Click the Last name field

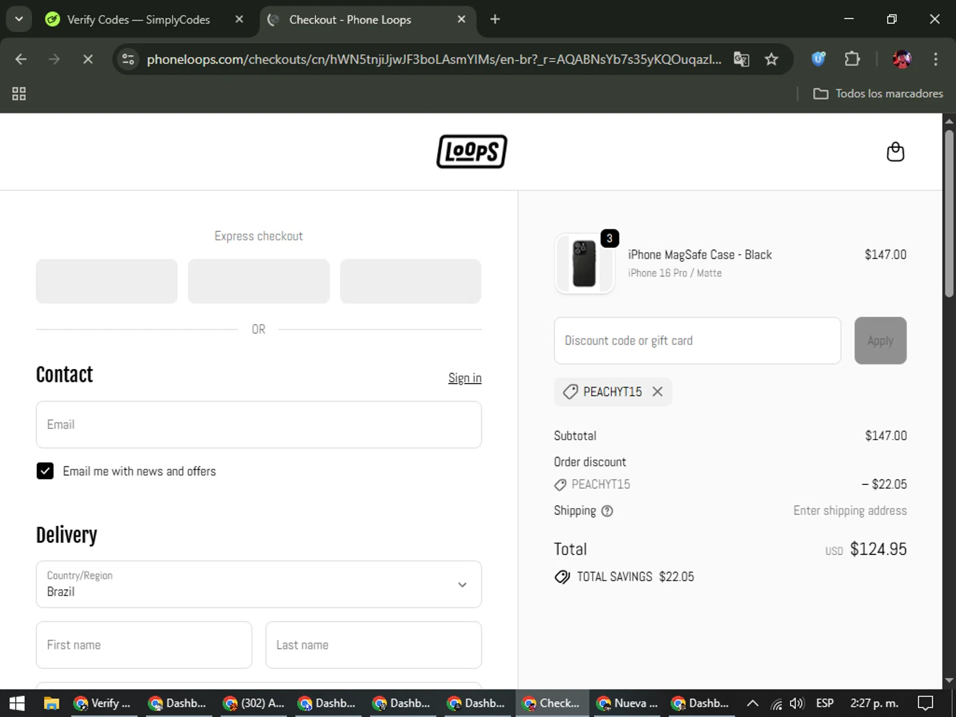coord(373,645)
